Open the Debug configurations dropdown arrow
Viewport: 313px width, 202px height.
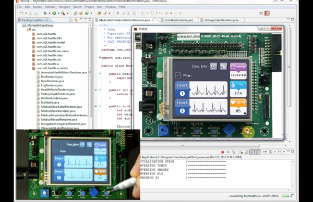pyautogui.click(x=50, y=14)
